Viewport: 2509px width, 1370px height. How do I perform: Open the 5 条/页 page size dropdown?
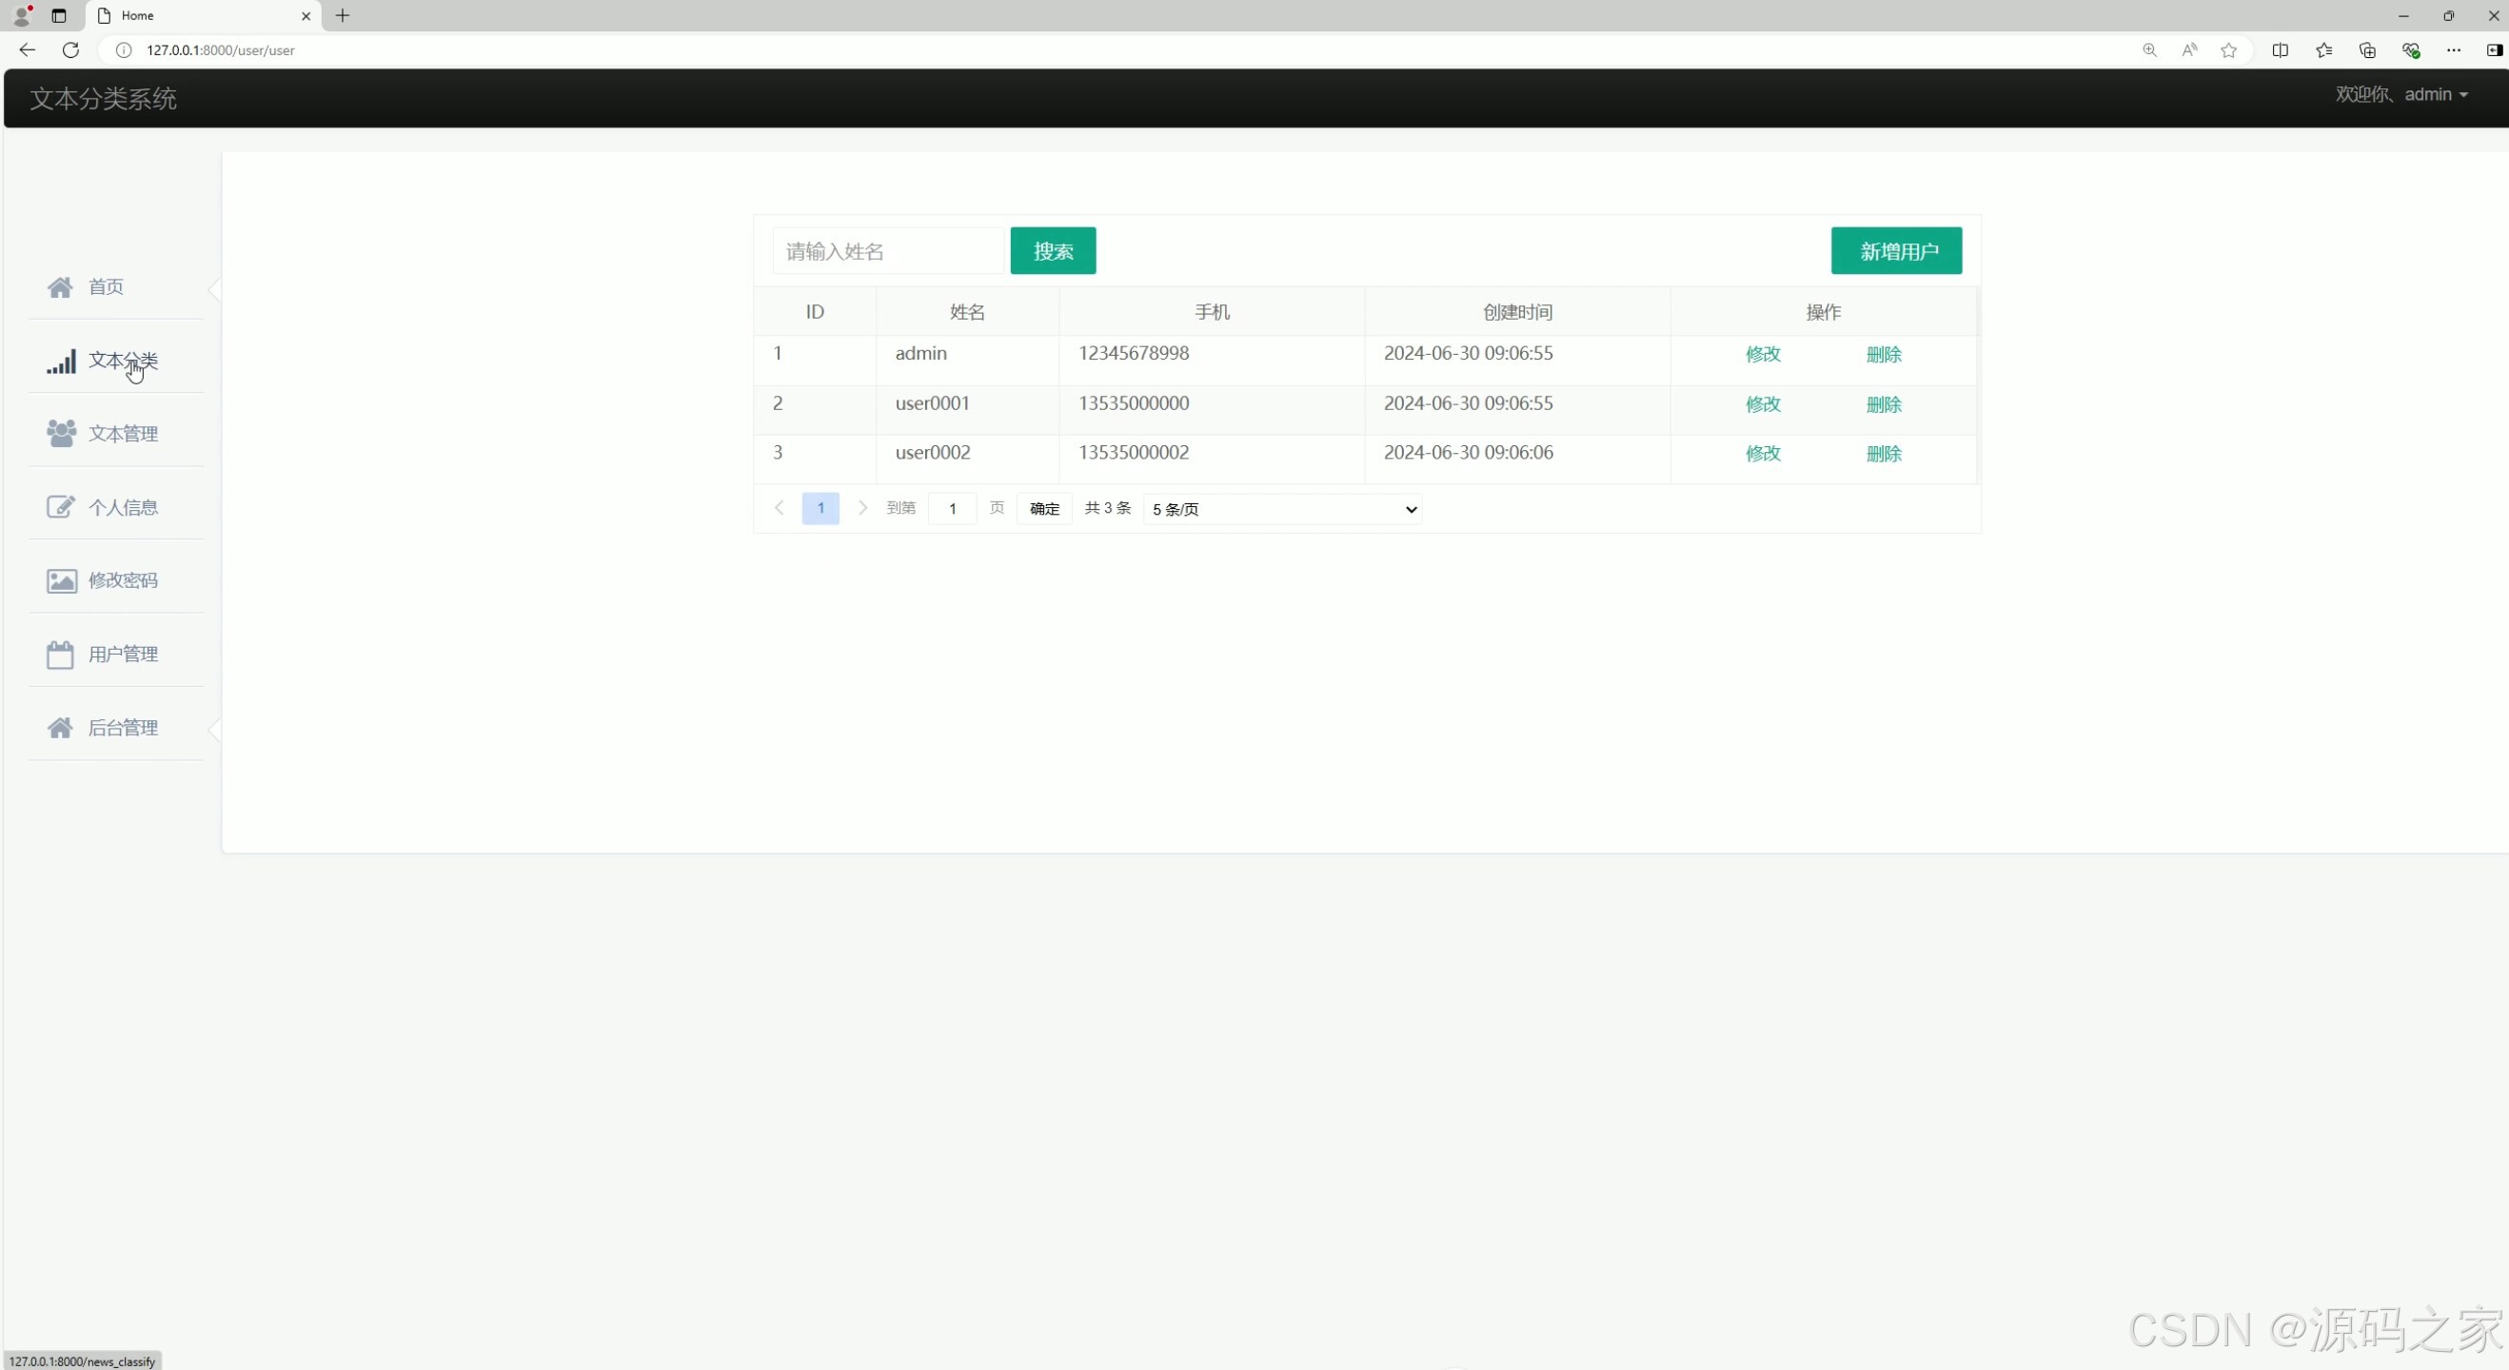click(1282, 509)
